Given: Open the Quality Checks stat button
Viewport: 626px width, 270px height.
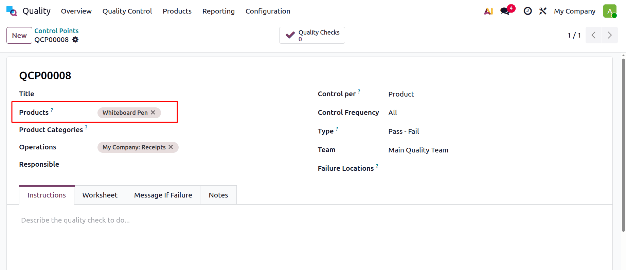Looking at the screenshot, I should tap(312, 35).
